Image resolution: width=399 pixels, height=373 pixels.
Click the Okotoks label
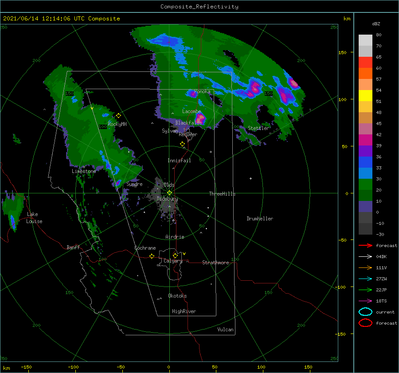pyautogui.click(x=177, y=296)
